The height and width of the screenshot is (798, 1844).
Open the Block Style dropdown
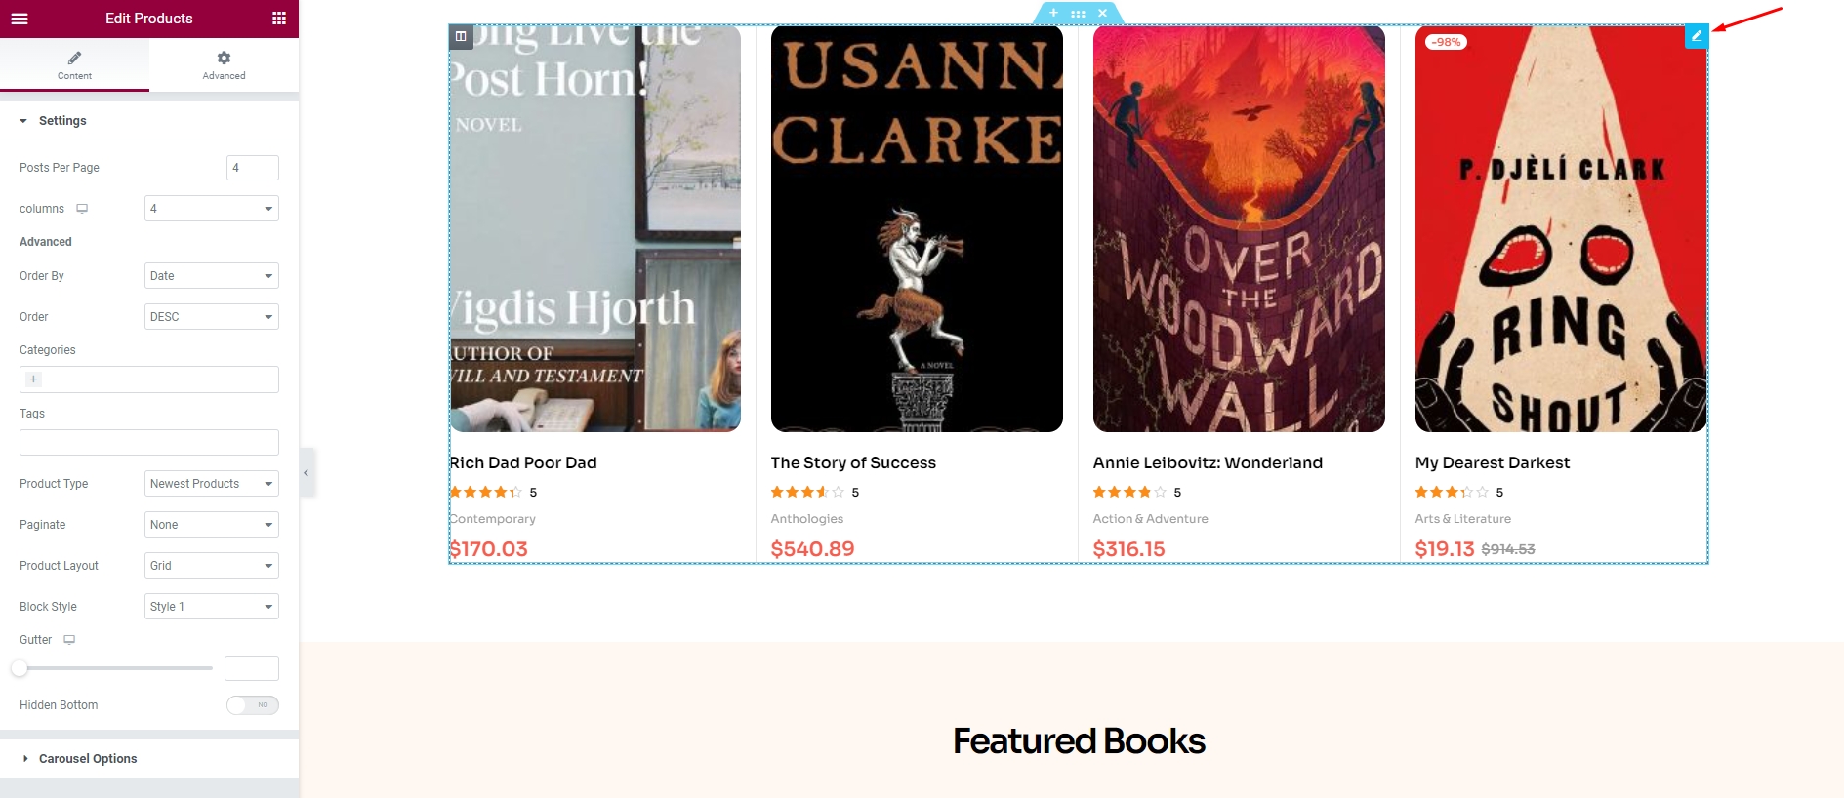[212, 607]
